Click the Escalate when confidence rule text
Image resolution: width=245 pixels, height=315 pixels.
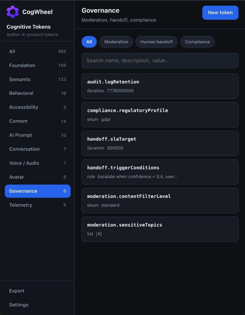137,177
